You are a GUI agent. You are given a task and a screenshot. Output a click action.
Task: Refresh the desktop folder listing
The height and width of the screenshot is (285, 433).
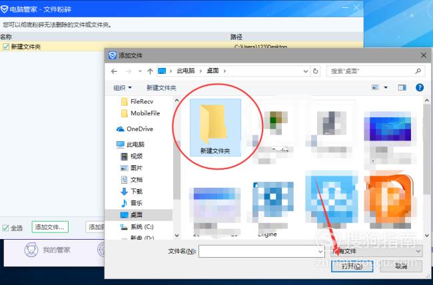click(x=315, y=71)
